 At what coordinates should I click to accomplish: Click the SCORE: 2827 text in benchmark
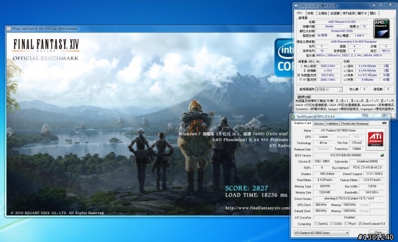246,188
